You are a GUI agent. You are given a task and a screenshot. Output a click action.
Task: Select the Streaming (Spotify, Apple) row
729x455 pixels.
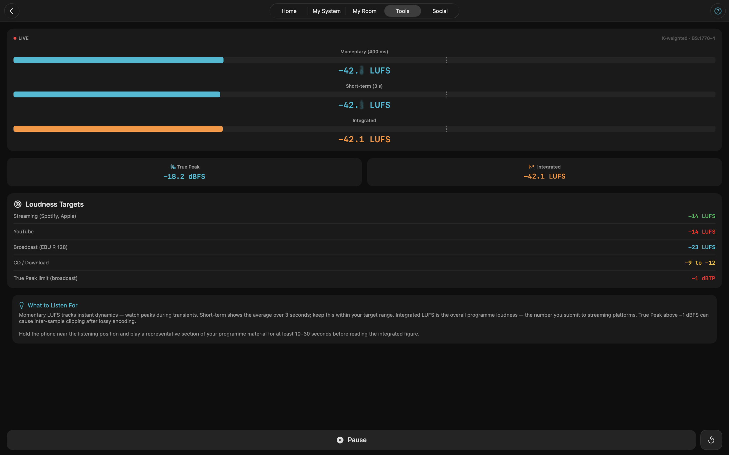(364, 216)
